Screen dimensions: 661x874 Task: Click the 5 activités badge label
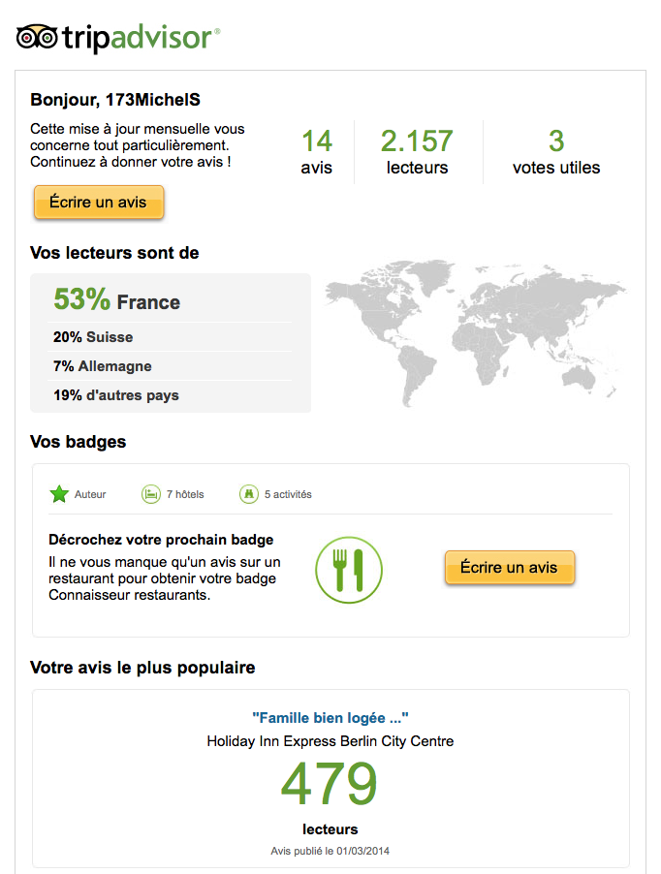tap(288, 494)
